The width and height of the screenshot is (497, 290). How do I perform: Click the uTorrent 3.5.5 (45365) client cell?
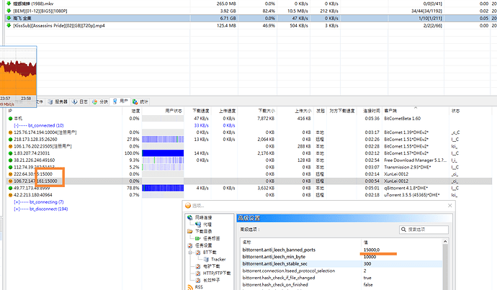412,195
